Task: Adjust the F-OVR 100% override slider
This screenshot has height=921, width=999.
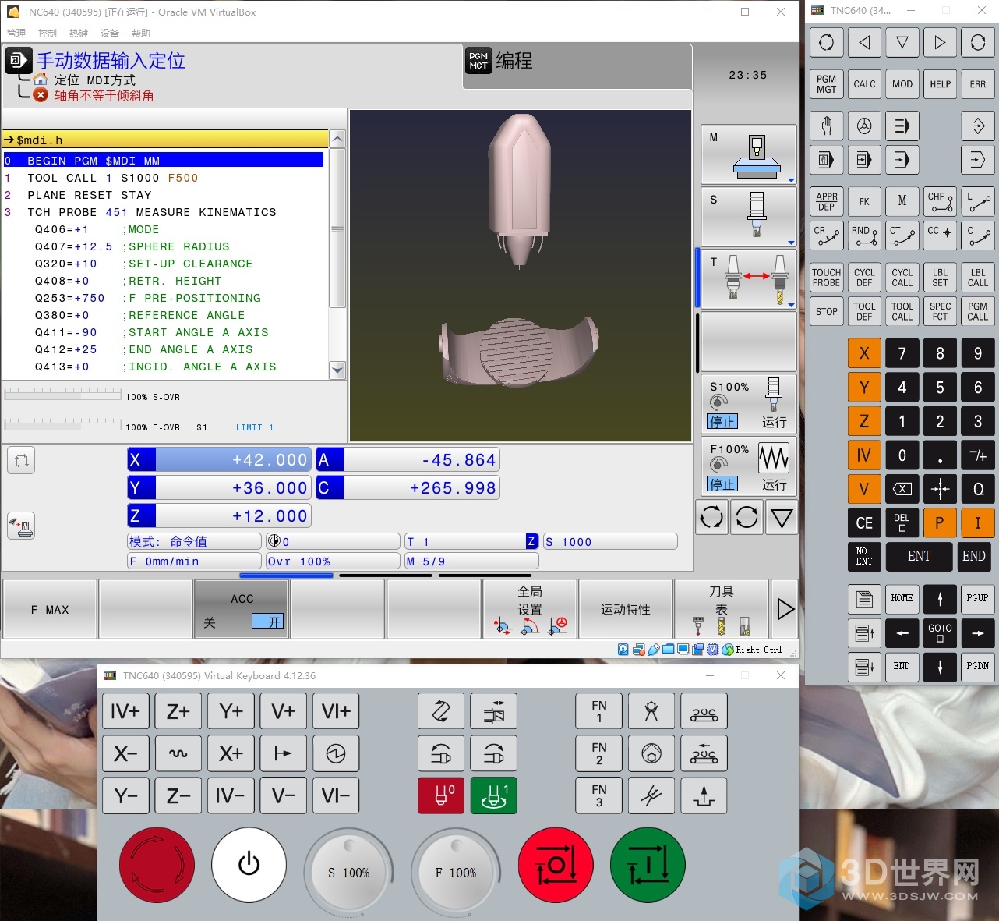Action: coord(63,423)
